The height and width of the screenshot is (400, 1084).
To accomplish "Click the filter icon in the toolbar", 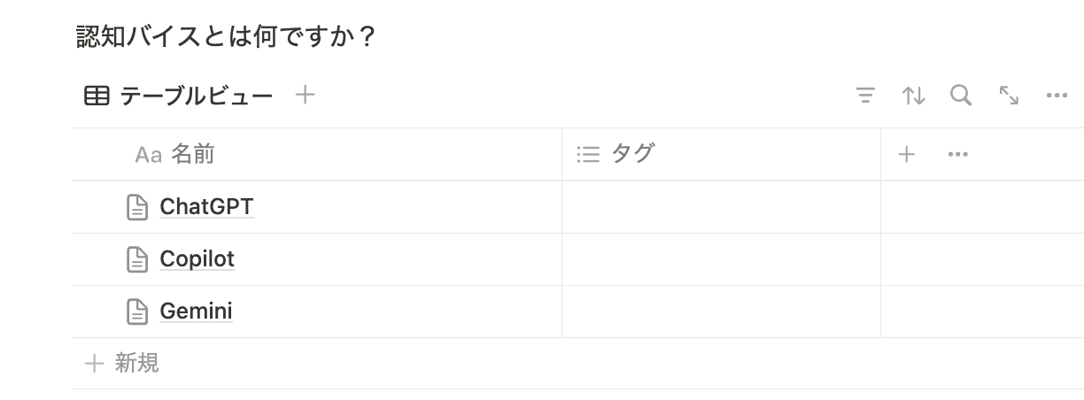I will point(865,96).
